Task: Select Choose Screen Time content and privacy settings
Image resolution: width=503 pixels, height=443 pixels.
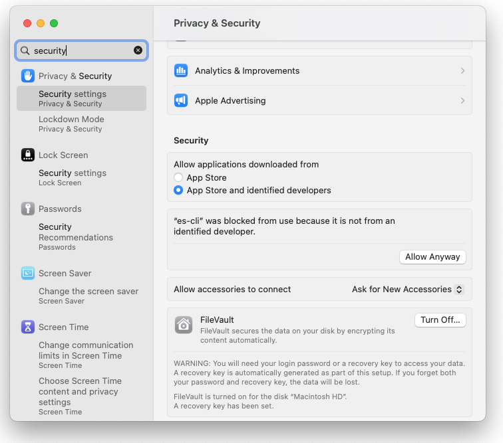Action: coord(81,396)
